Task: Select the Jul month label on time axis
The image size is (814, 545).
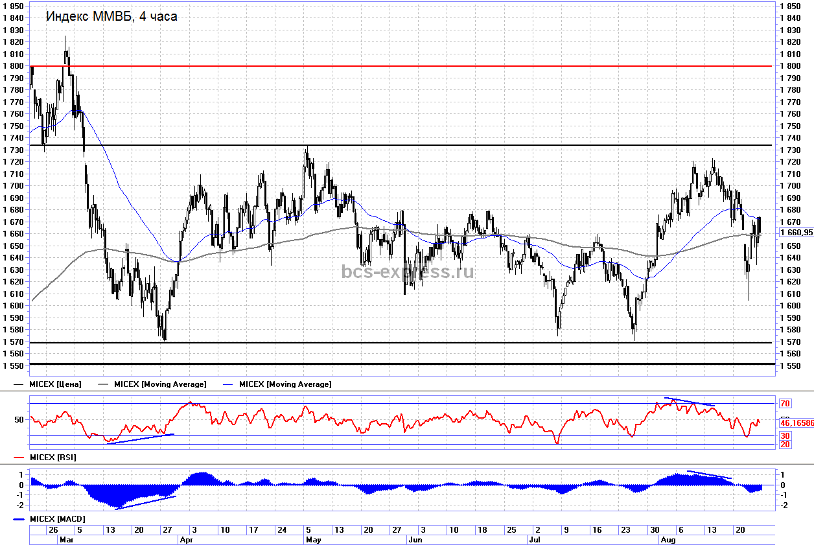Action: click(x=535, y=539)
